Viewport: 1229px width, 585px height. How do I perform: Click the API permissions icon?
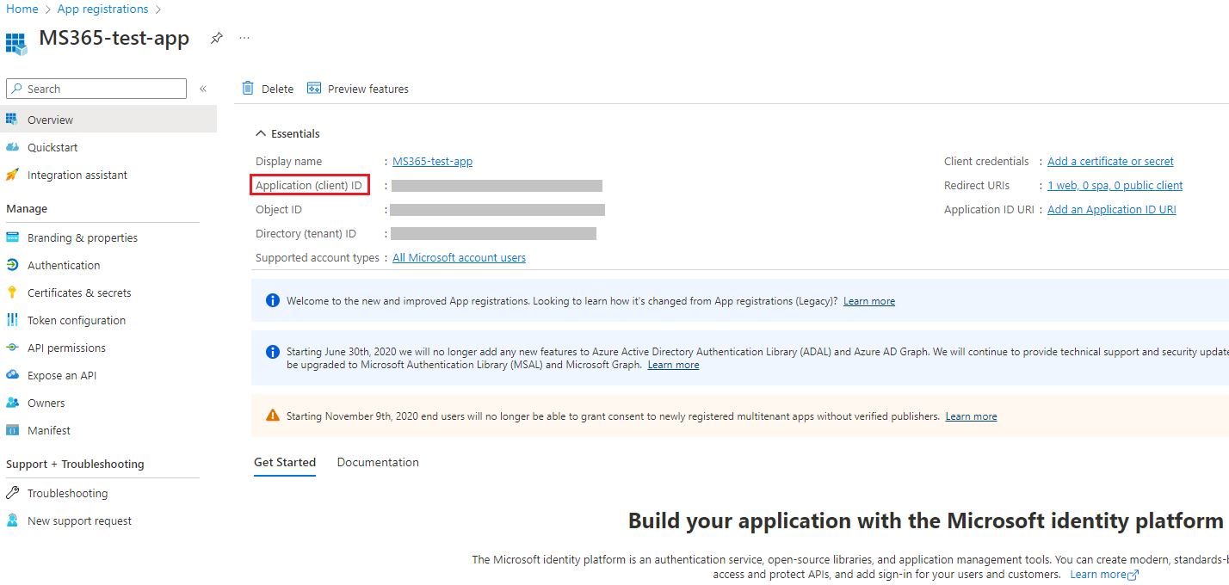[x=12, y=348]
